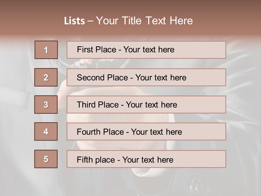The image size is (261, 196).
Task: Click the words Fourth Place
Action: tap(100, 132)
